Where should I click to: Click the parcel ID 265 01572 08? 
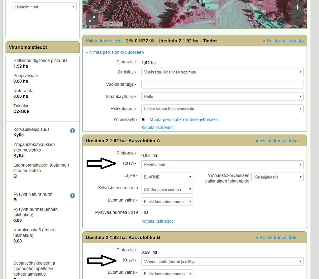[140, 41]
